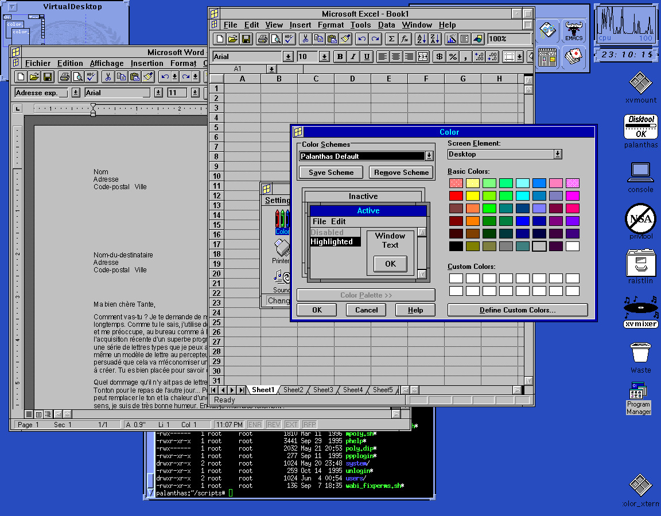Toggle Align Left in Excel toolbar
The width and height of the screenshot is (661, 516).
click(x=382, y=56)
